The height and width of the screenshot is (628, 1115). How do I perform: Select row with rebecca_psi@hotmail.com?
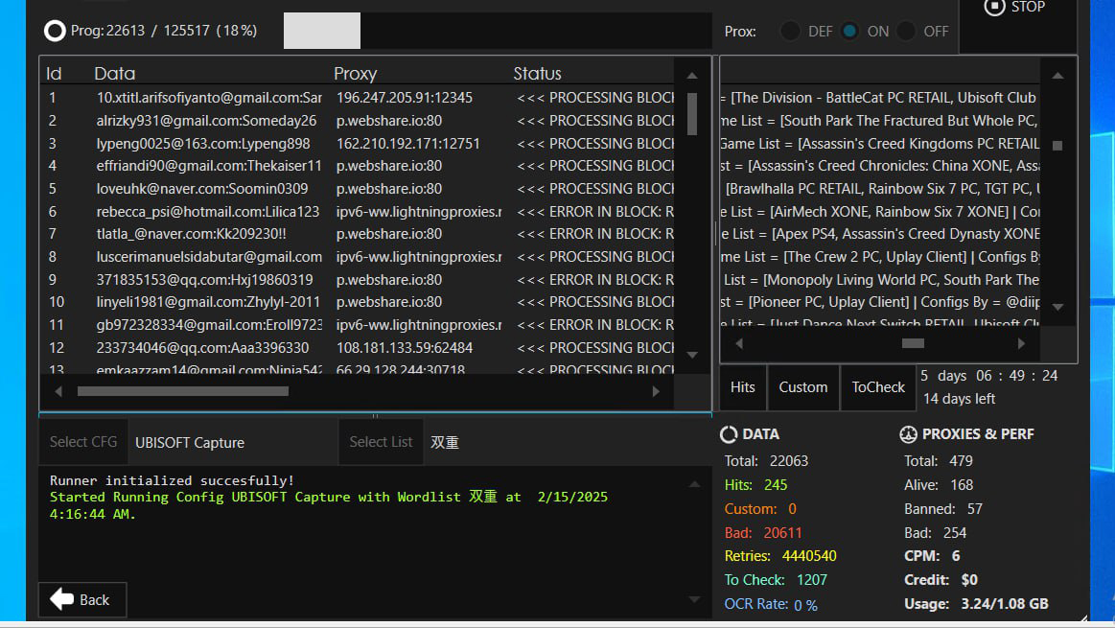357,211
